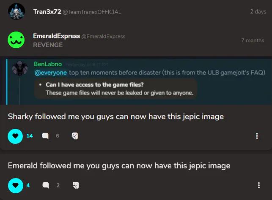Open the 'Emerald followed me' post text
This screenshot has height=200, width=272.
[x=119, y=166]
